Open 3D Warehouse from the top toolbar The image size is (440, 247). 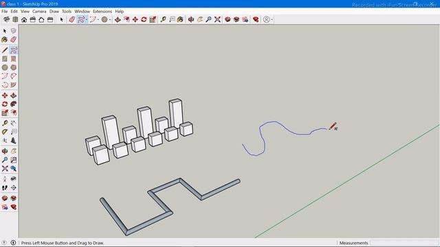coord(228,19)
